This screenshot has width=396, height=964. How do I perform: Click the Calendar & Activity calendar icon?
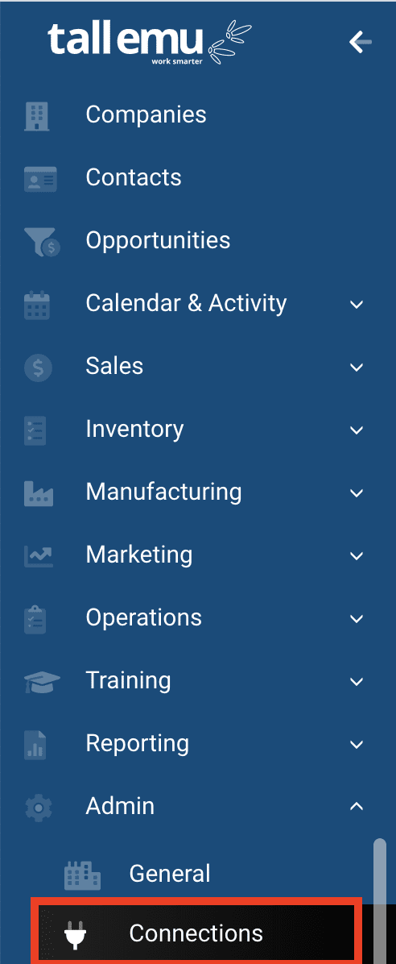(36, 305)
